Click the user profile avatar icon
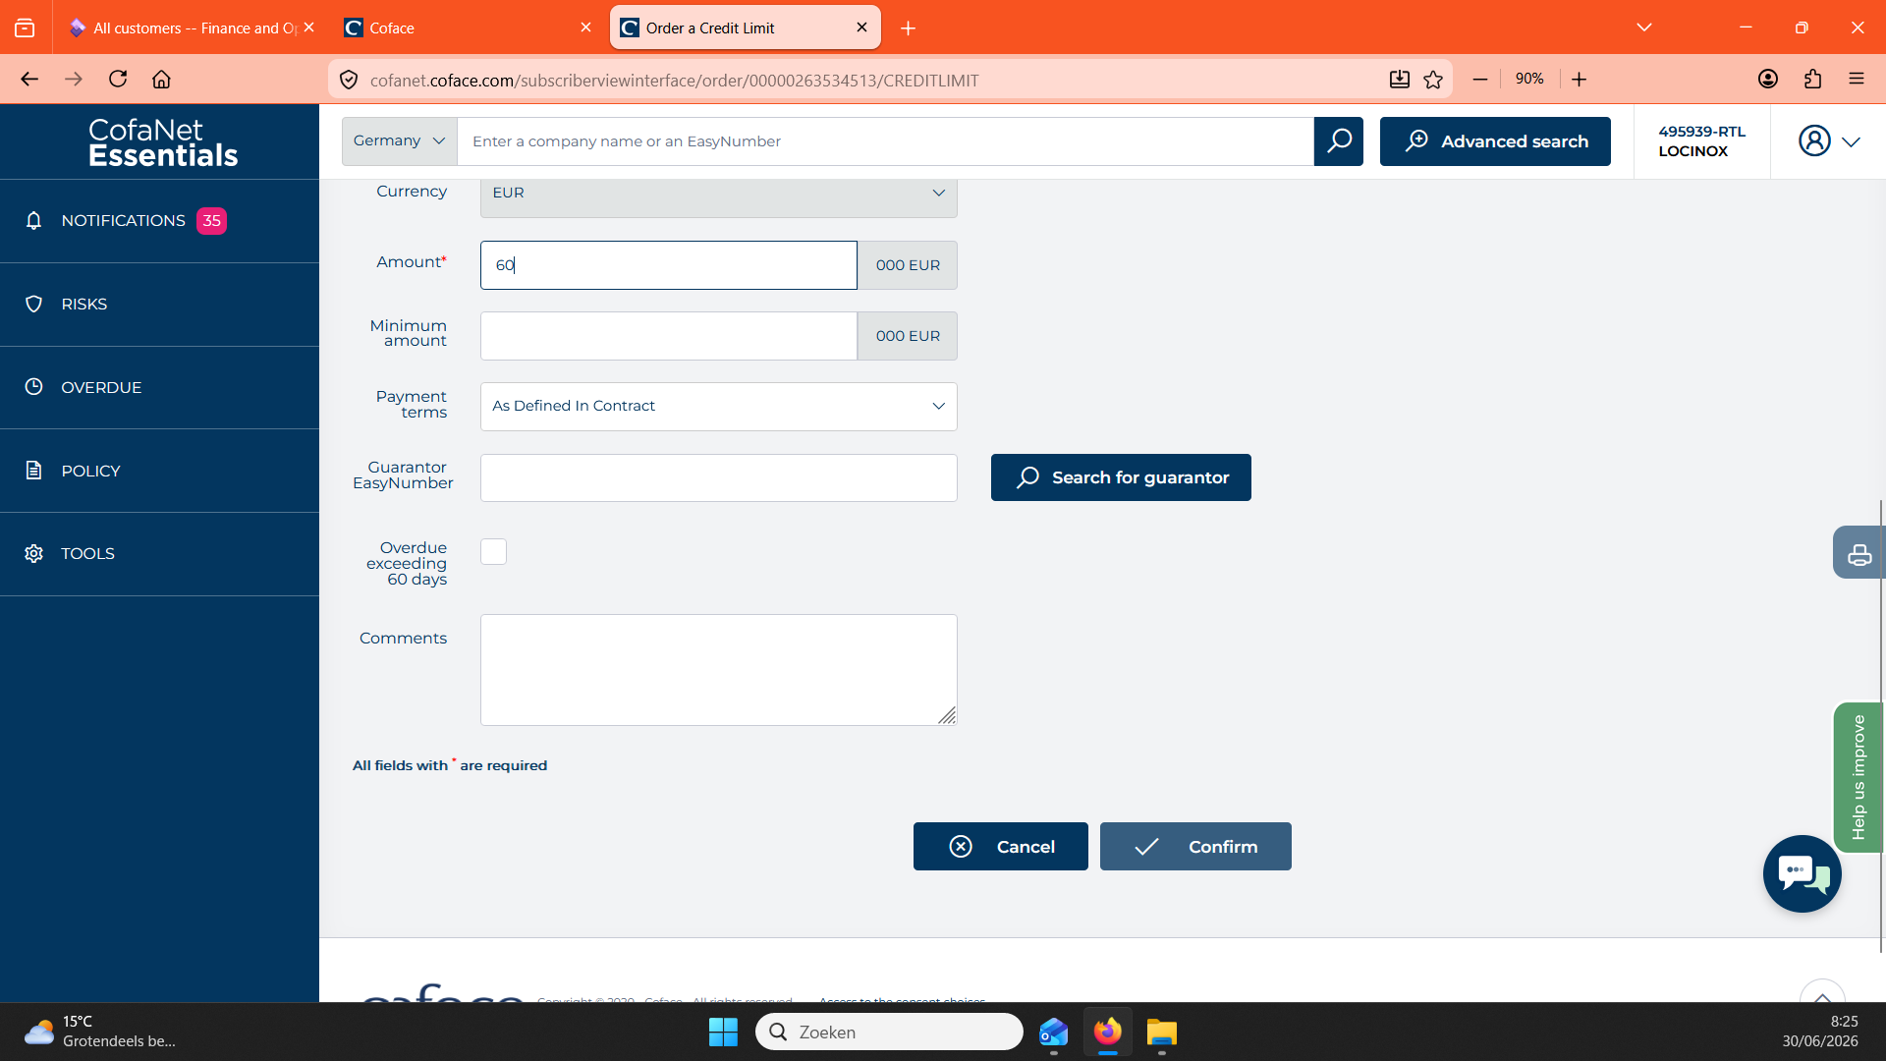 1814,140
